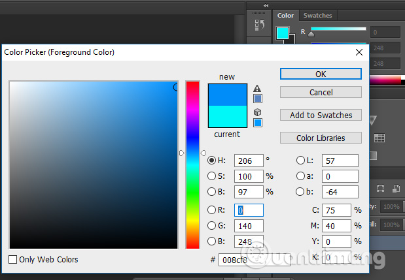Select the Color panel tab
This screenshot has width=405, height=280.
click(285, 16)
